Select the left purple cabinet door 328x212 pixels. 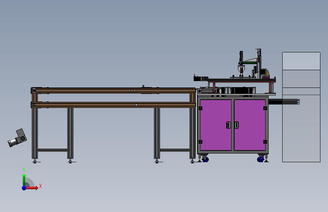tap(216, 125)
